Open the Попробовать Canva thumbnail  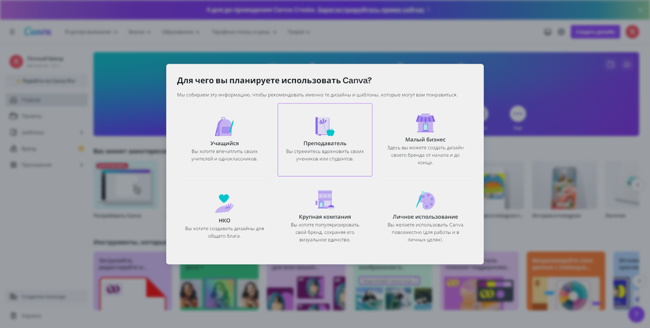tap(126, 185)
